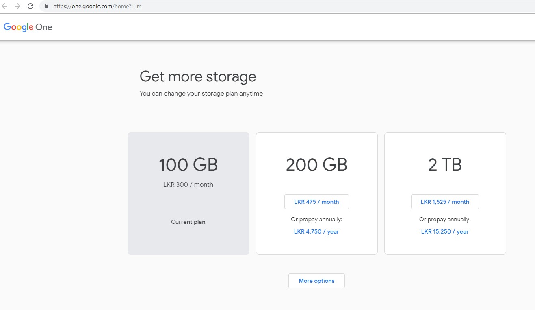Viewport: 535px width, 310px height.
Task: Open the Google One logo home
Action: (28, 27)
